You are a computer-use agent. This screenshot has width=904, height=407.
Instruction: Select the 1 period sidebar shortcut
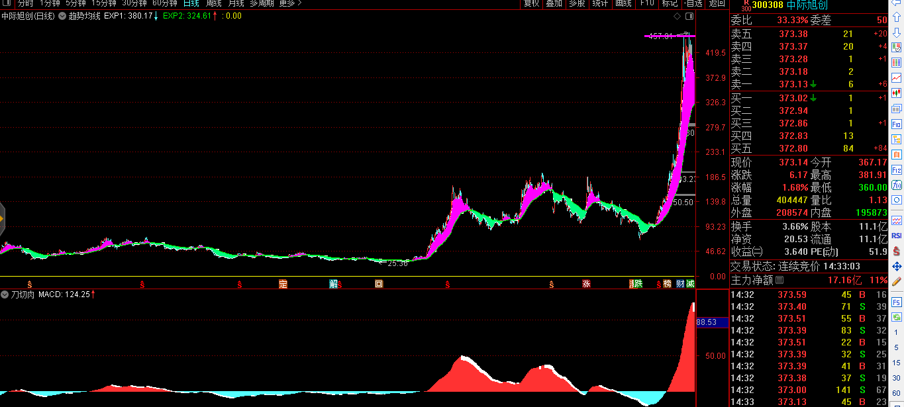click(x=896, y=332)
